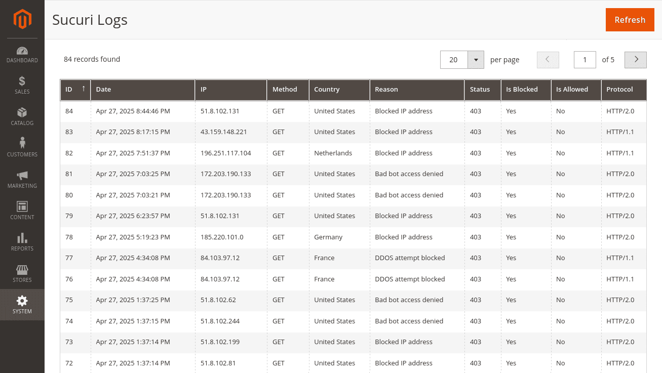Open the Customers sidebar menu
Viewport: 662px width, 373px height.
point(22,148)
